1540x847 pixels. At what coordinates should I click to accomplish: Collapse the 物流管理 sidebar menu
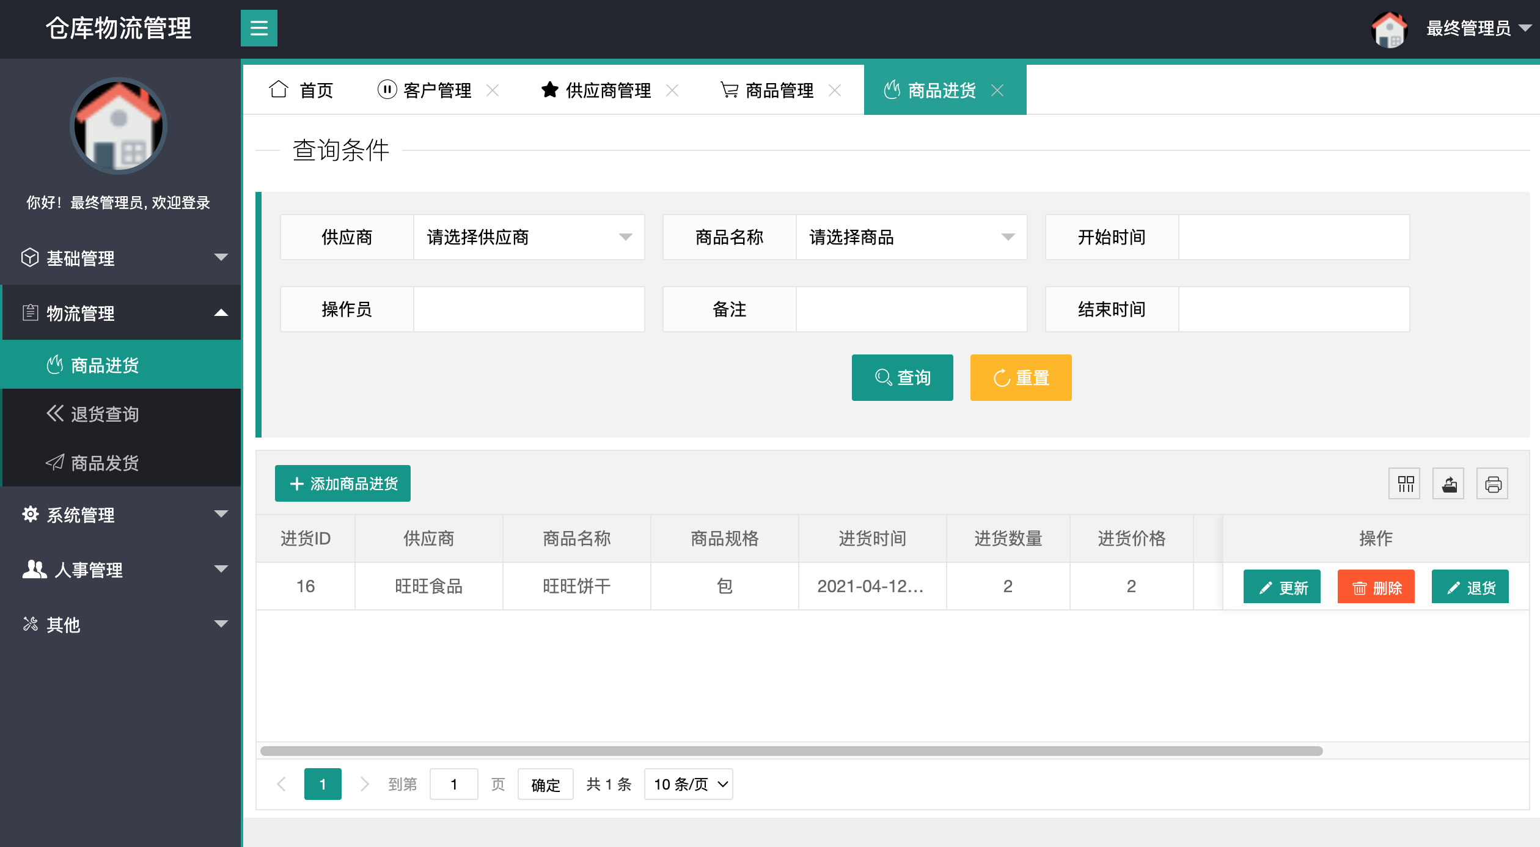(x=120, y=313)
